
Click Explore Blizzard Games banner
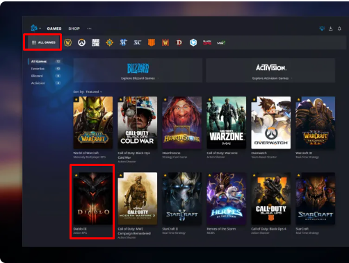(x=138, y=70)
